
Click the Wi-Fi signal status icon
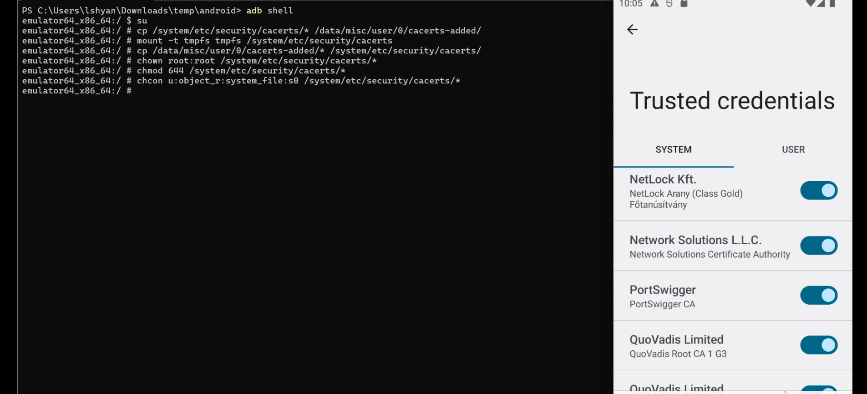pyautogui.click(x=810, y=4)
